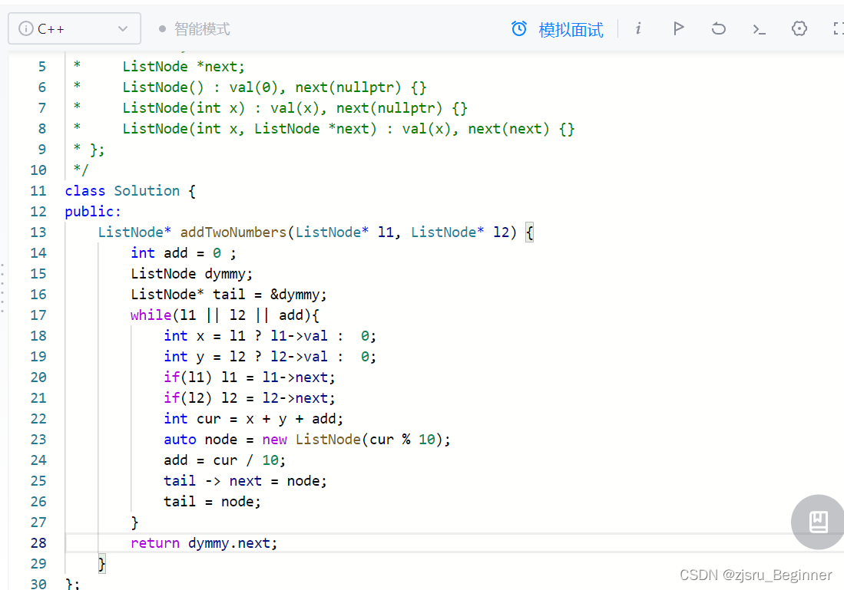
Task: Click comment 'ListNode(int x) : val(x), next(nullptr) {}'
Action: 294,108
